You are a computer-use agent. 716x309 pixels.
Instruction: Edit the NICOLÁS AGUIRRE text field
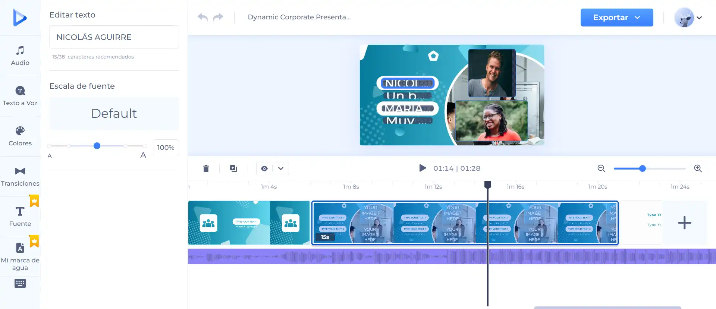pos(114,37)
